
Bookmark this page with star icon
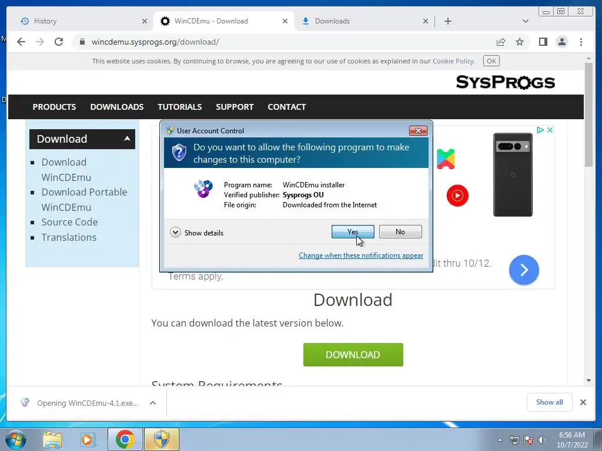520,42
